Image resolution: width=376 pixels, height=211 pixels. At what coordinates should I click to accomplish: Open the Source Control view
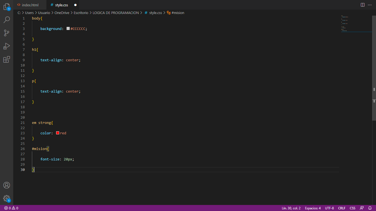click(7, 33)
